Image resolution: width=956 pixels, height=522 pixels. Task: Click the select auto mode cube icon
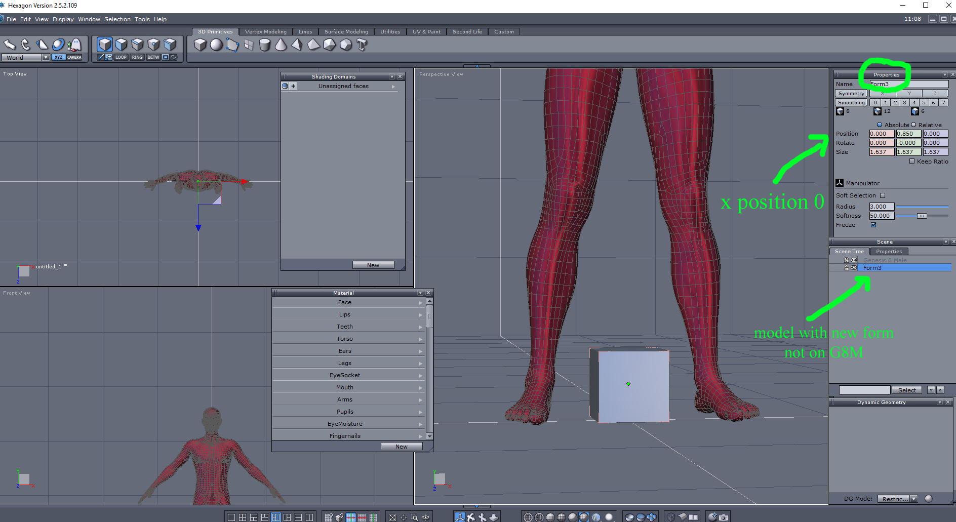tap(170, 44)
